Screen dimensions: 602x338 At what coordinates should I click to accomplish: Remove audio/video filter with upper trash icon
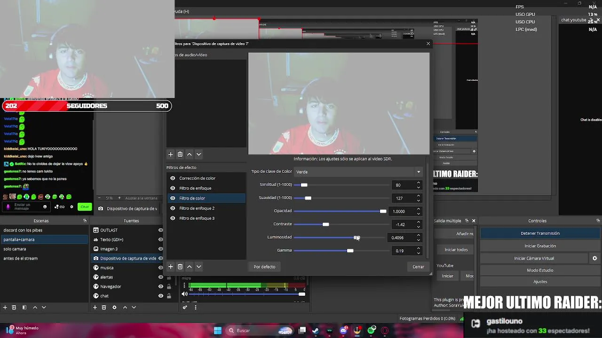(180, 154)
